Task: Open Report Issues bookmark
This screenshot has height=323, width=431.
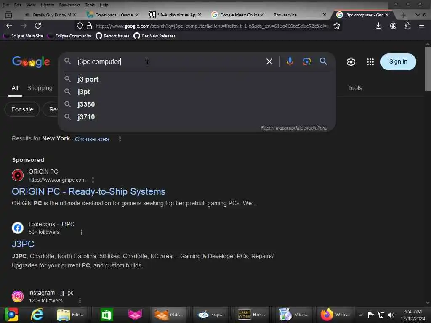Action: 112,36
